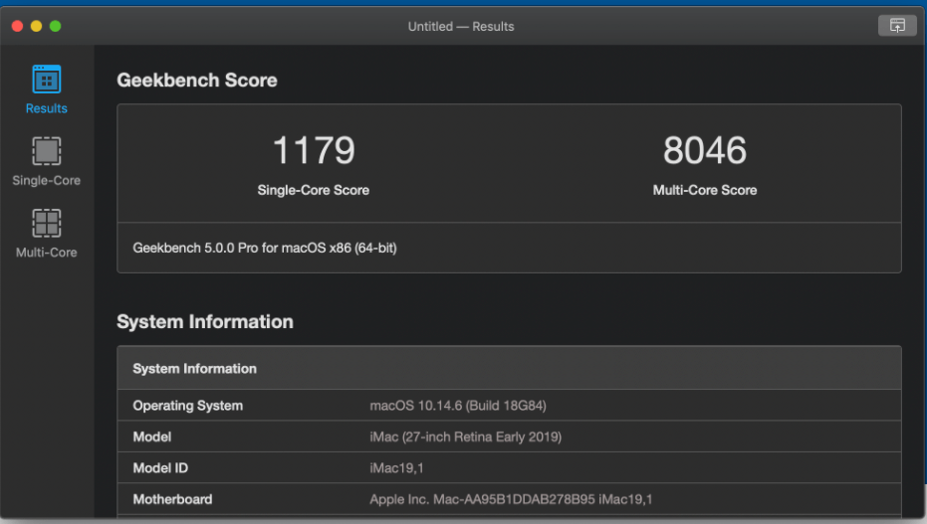Open the Multi-Core results section
Screen dimensions: 927x524
coord(46,233)
